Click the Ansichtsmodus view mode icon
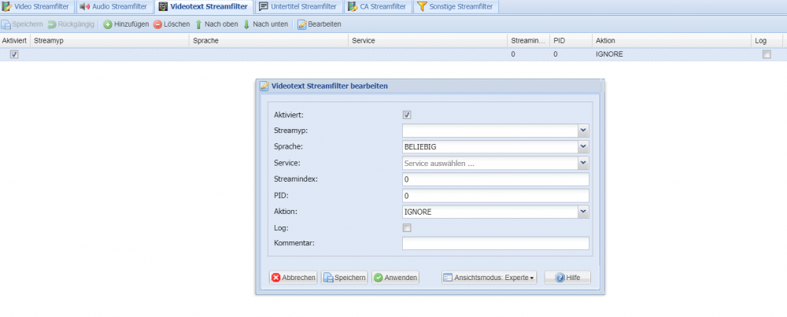Screen dimensions: 787x317 tap(449, 278)
